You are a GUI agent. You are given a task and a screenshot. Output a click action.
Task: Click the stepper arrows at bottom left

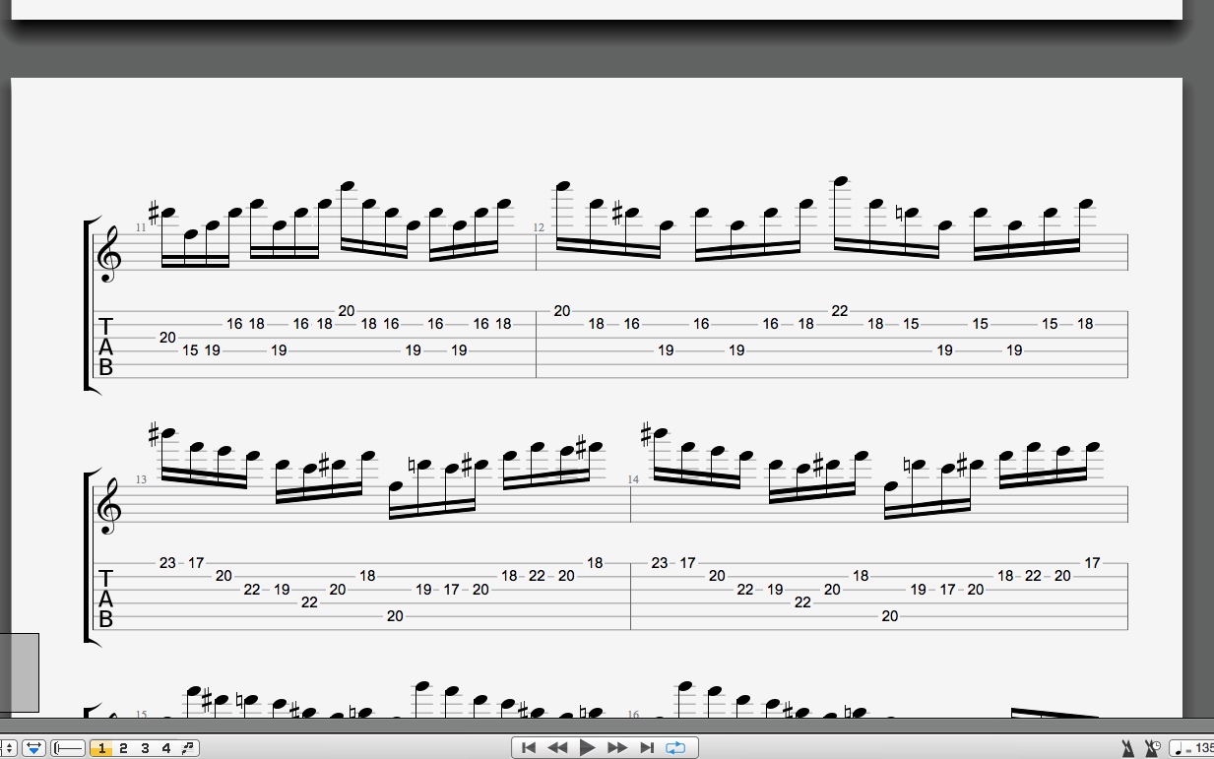[x=8, y=748]
